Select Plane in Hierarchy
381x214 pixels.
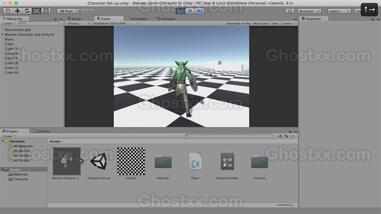(x=9, y=39)
